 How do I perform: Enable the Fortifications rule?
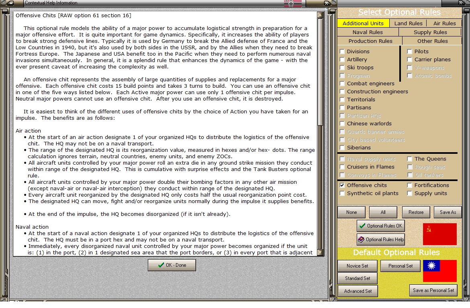tap(409, 185)
